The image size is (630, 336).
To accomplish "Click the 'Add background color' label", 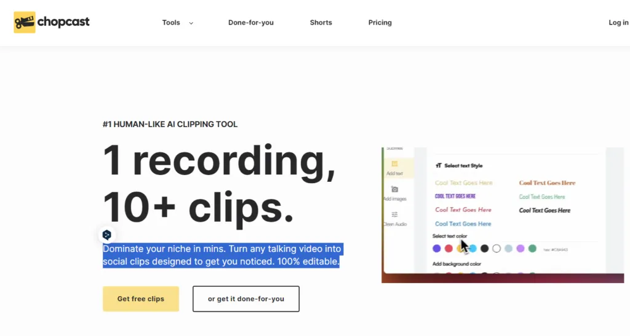I will 457,264.
